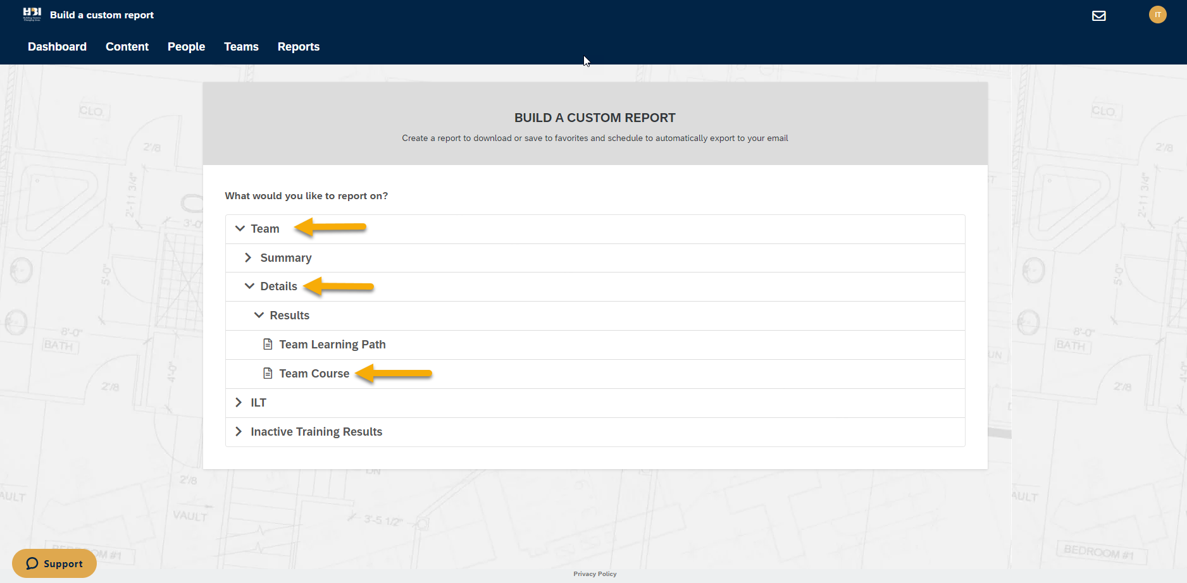Screen dimensions: 1187x583
Task: Expand the Inactive Training Results chevron
Action: pos(239,432)
